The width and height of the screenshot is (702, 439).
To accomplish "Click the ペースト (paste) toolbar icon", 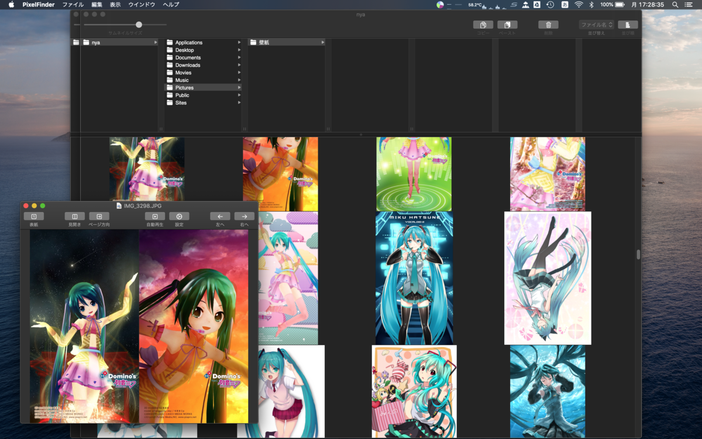I will pos(507,25).
